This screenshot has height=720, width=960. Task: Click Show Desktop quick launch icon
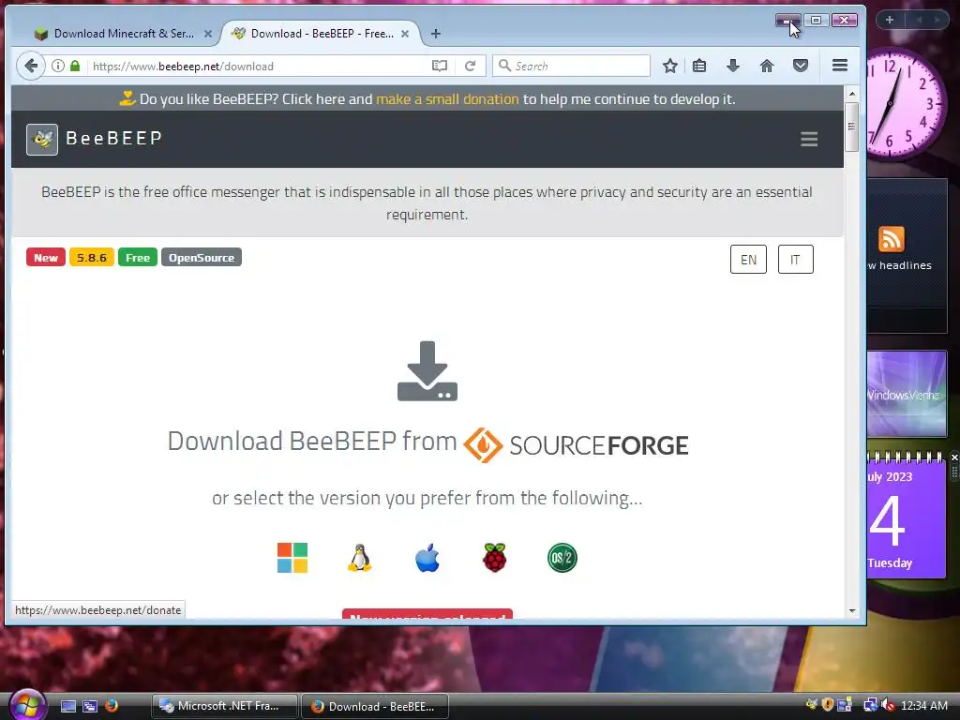[67, 707]
